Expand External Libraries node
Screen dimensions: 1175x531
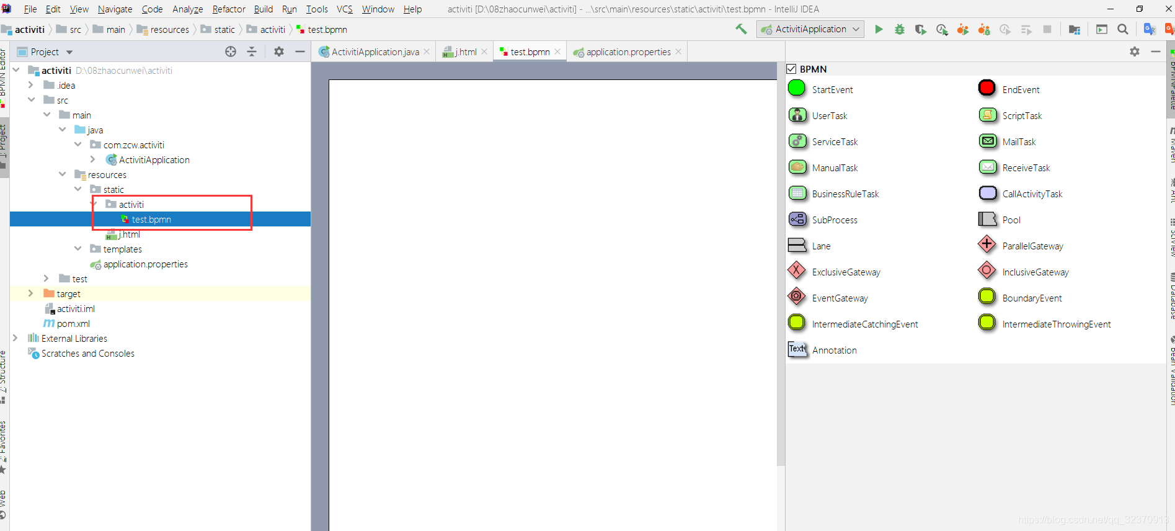tap(16, 338)
